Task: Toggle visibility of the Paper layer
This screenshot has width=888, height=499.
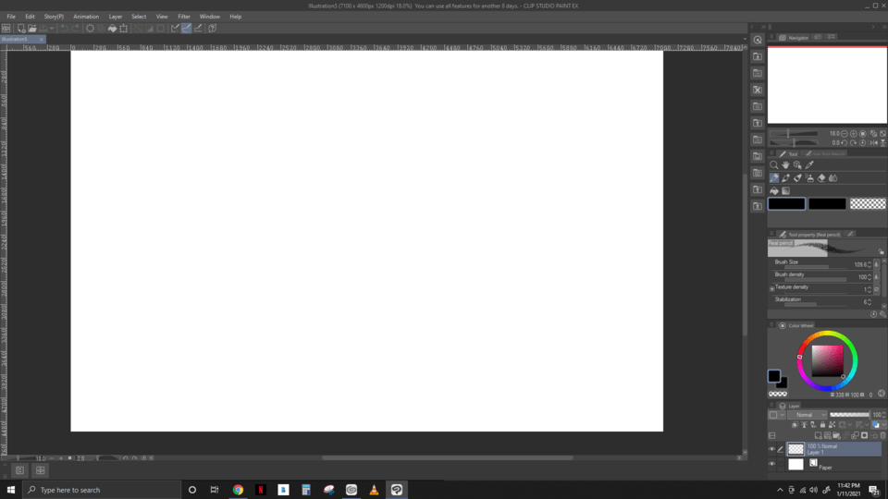Action: 772,465
